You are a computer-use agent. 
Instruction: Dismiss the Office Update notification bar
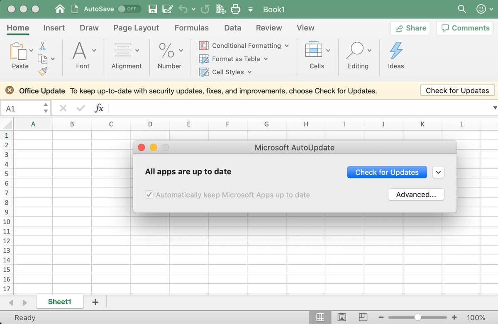coord(10,91)
